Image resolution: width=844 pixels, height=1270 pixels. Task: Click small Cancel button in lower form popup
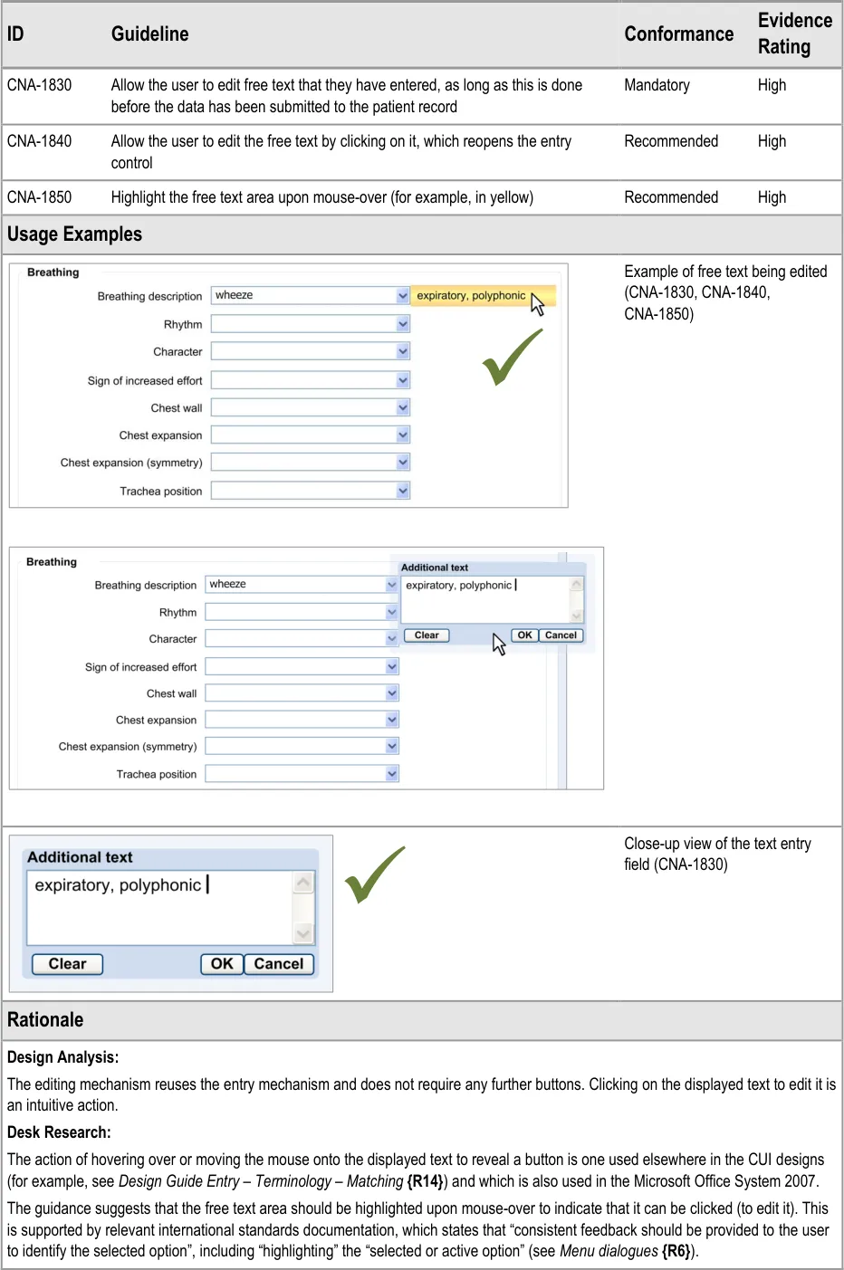[561, 635]
